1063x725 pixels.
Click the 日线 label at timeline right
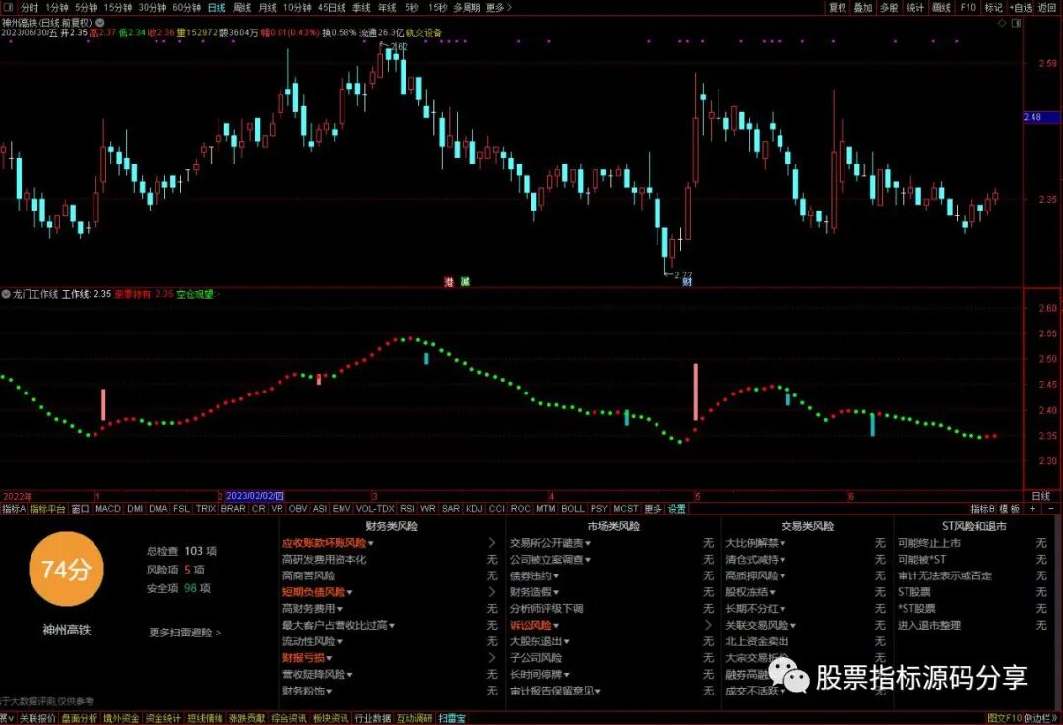(x=1040, y=496)
